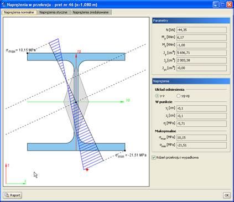234x202 pixels.
Task: Select the y-z reference system radio
Action: pos(157,96)
